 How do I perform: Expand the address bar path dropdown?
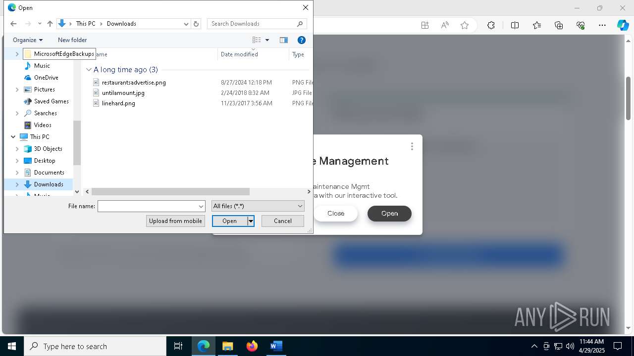[x=186, y=24]
